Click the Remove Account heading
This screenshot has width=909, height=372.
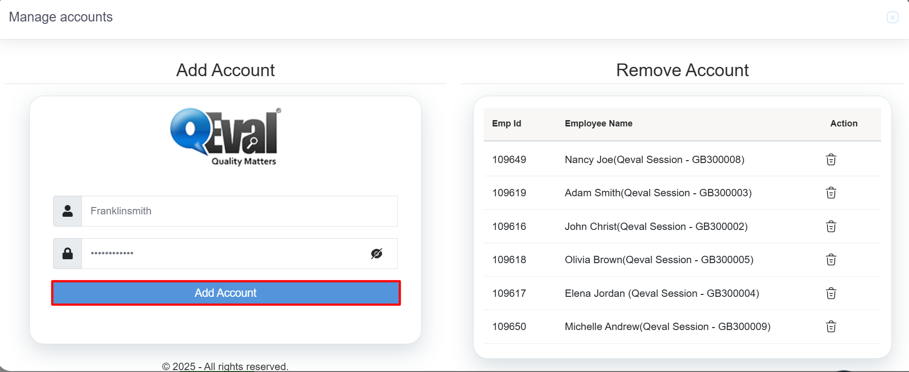(682, 70)
